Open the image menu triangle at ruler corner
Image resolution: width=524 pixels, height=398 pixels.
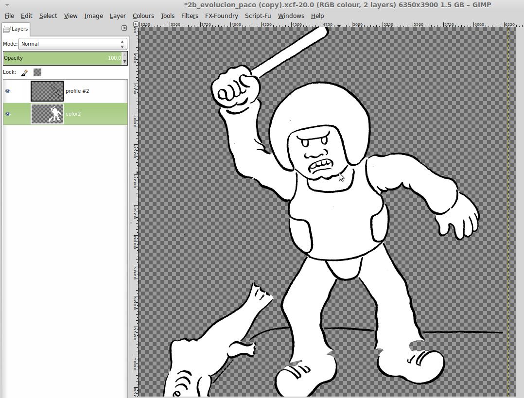(135, 24)
